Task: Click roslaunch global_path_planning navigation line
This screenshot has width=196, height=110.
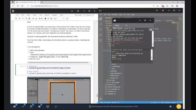Action: 52,73
